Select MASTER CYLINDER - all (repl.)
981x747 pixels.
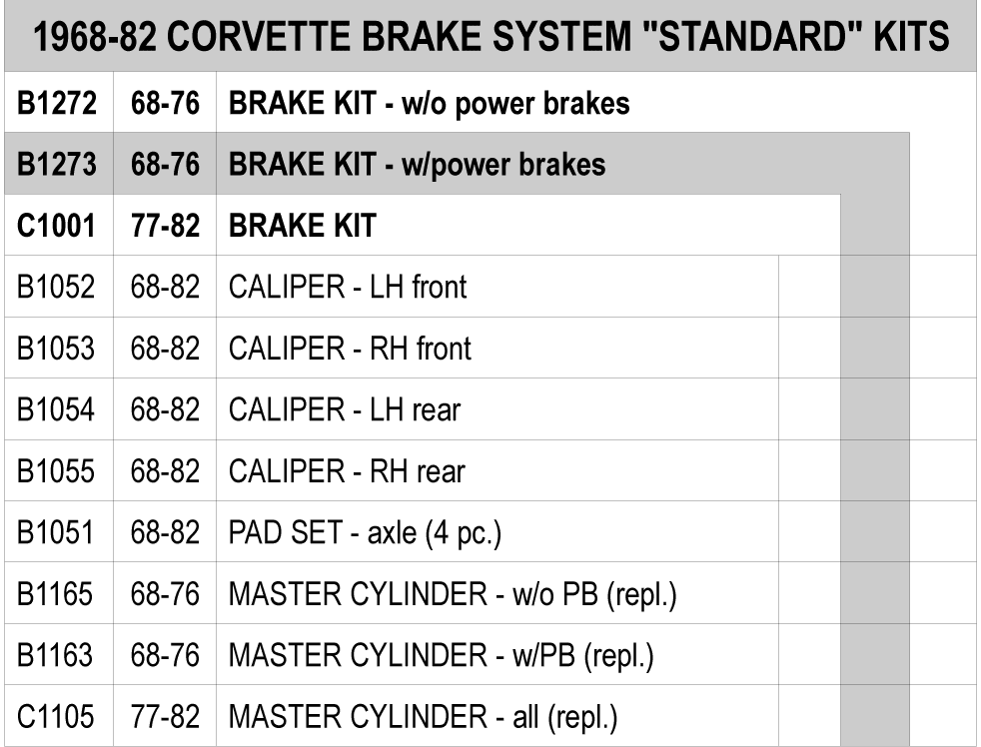[424, 718]
